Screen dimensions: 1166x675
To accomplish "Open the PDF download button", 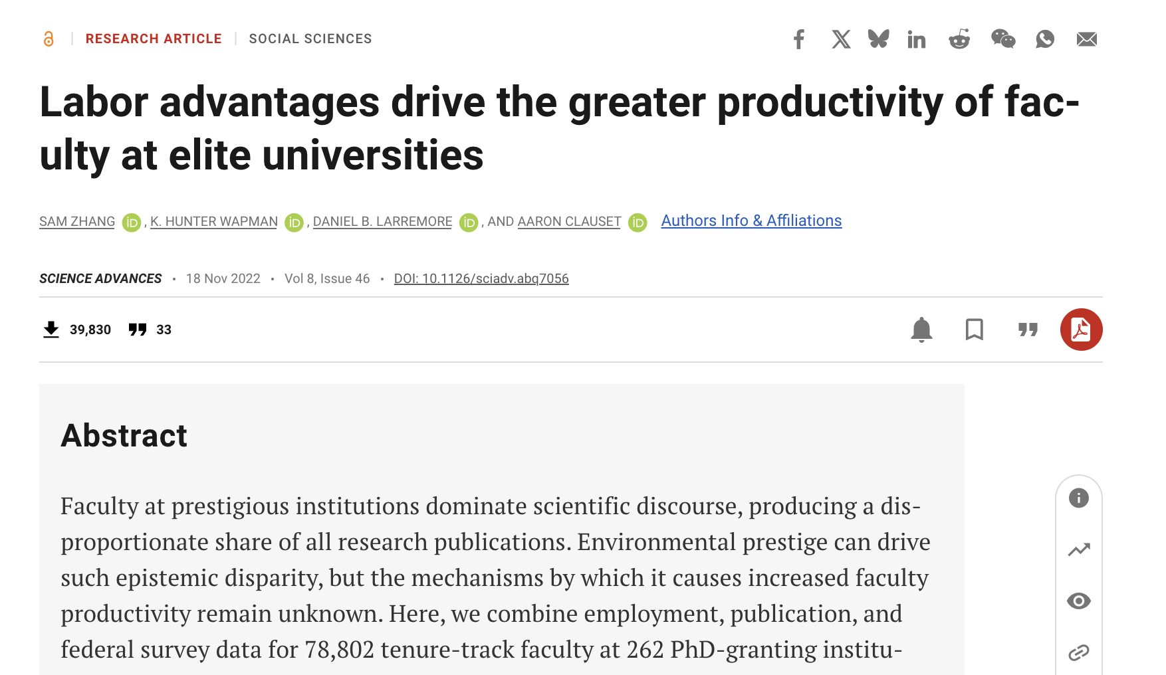I will tap(1081, 330).
